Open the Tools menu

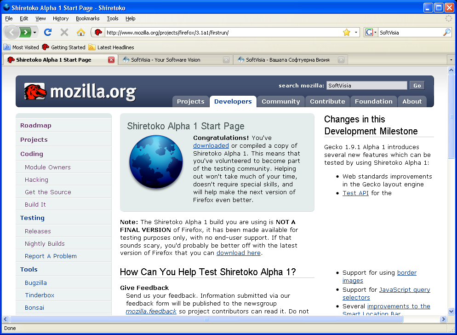(113, 18)
